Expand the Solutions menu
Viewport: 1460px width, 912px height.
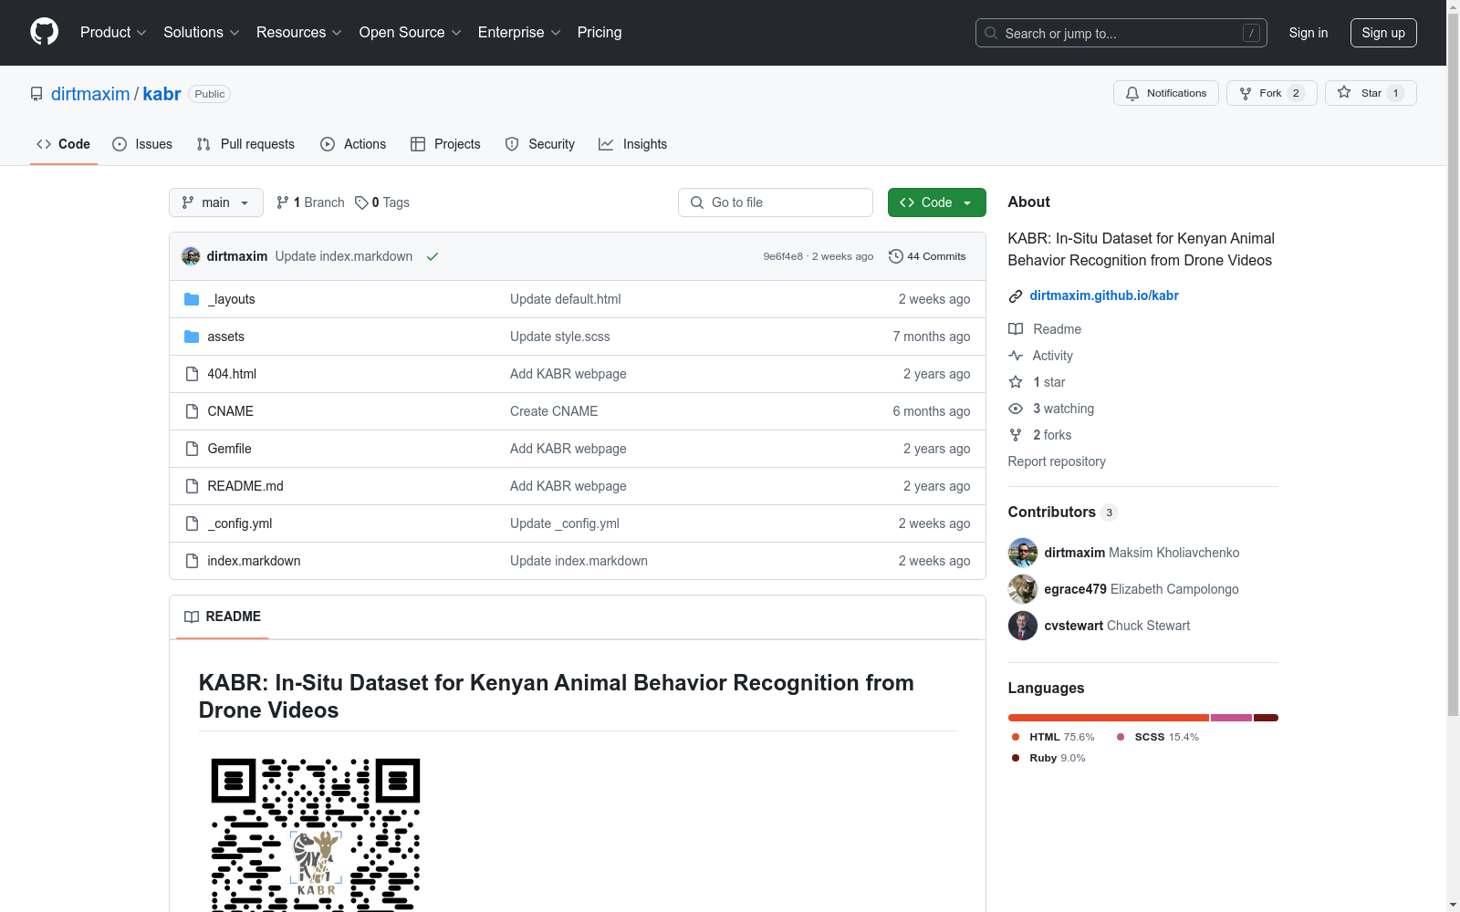coord(202,33)
